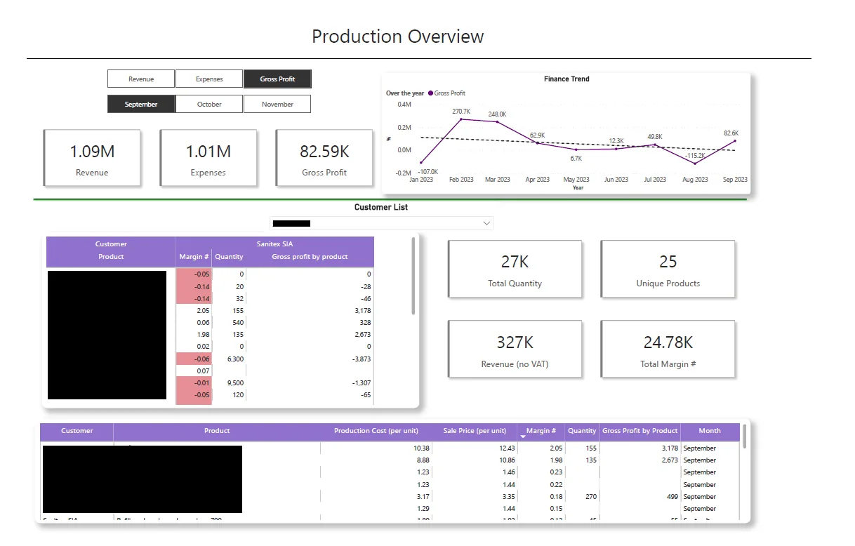Click the 1.01M Expenses card
This screenshot has height=546, width=855.
click(x=208, y=158)
